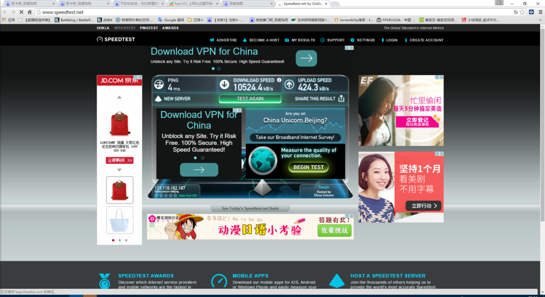This screenshot has width=545, height=297.
Task: Click 我要挑战 green button in anime ad
Action: pos(335,231)
